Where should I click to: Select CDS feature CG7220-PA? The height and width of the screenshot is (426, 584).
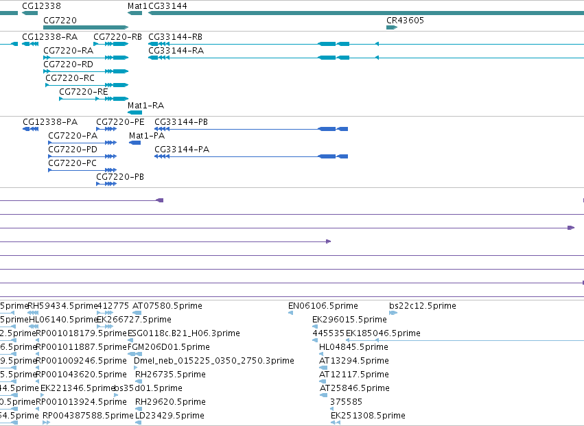(x=82, y=143)
